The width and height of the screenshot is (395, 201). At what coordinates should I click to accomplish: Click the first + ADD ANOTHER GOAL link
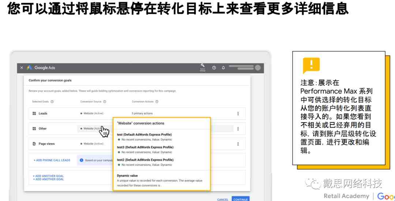(x=48, y=176)
